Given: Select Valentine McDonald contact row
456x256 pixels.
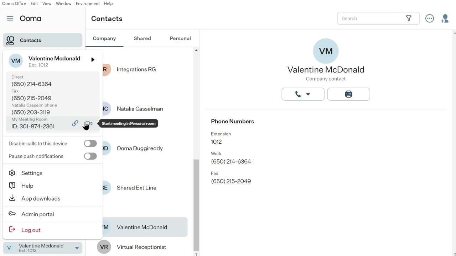Looking at the screenshot, I should click(142, 227).
